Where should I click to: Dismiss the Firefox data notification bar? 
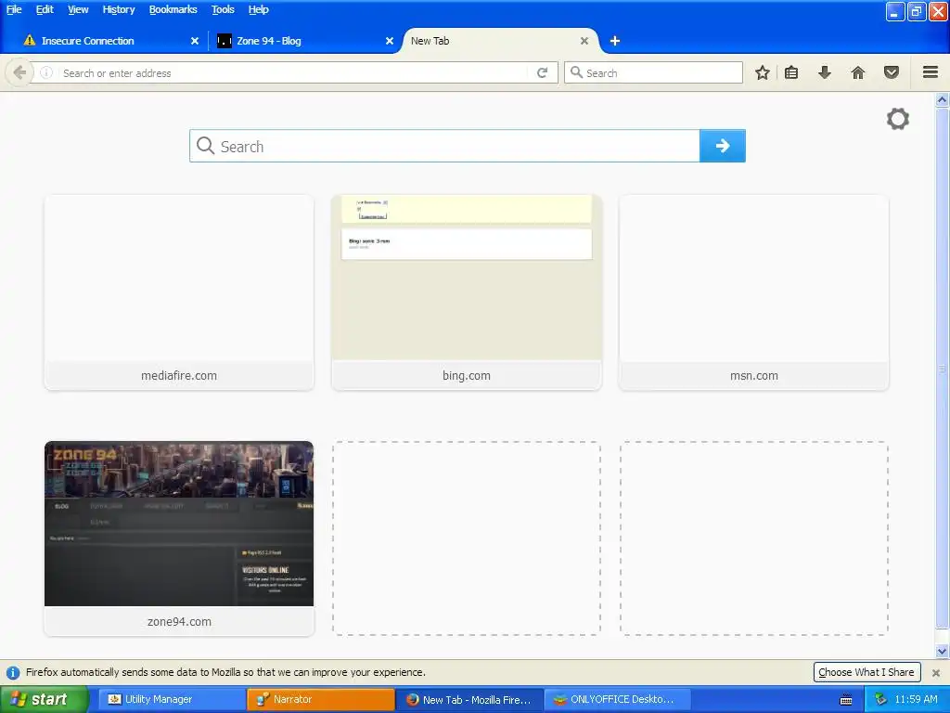[936, 672]
